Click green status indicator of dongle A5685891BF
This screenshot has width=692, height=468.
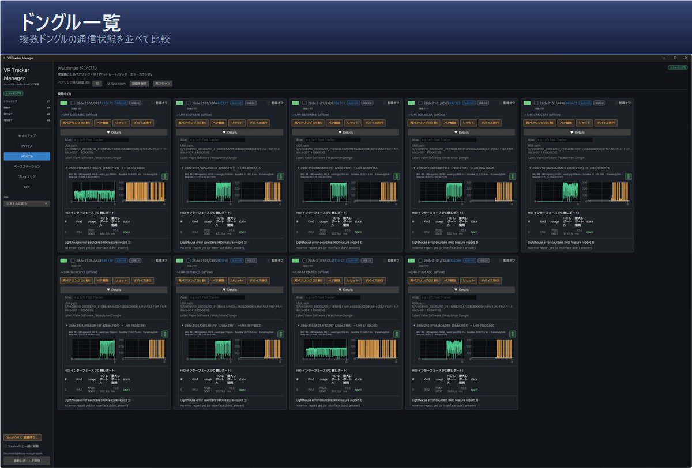(64, 261)
